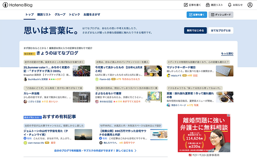
Task: Click the Magic Keyboard photo thumbnail
Action: click(225, 71)
